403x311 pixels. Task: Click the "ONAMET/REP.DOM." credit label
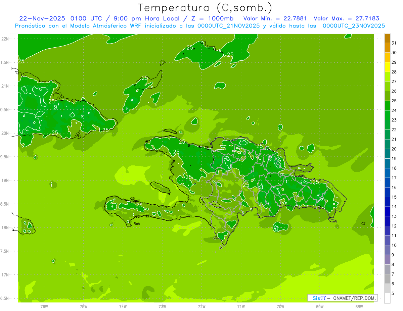pyautogui.click(x=355, y=298)
